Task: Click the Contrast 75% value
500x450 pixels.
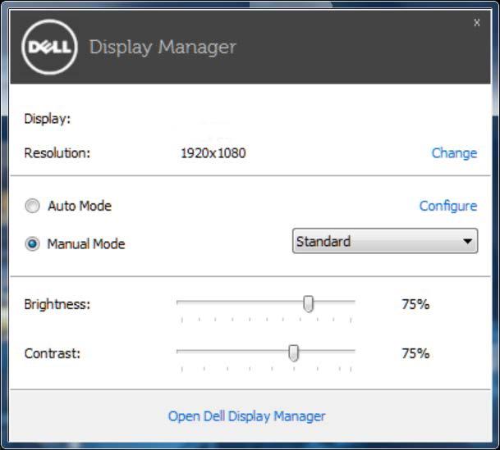Action: 415,353
